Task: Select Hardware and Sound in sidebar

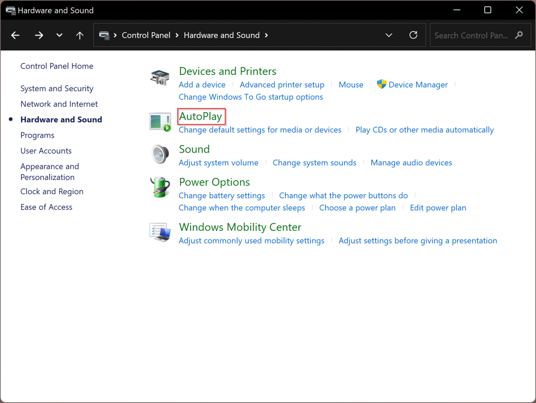Action: [61, 119]
